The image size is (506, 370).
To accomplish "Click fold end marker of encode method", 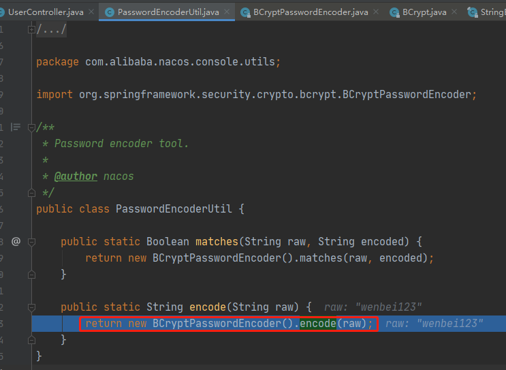I will 31,340.
